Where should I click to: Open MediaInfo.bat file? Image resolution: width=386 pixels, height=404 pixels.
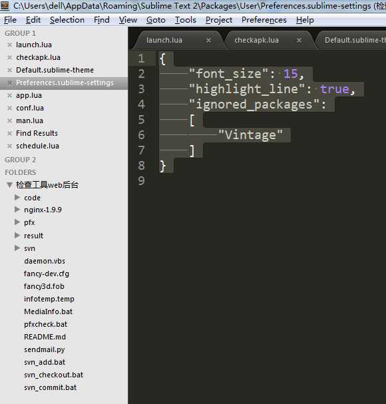point(48,311)
